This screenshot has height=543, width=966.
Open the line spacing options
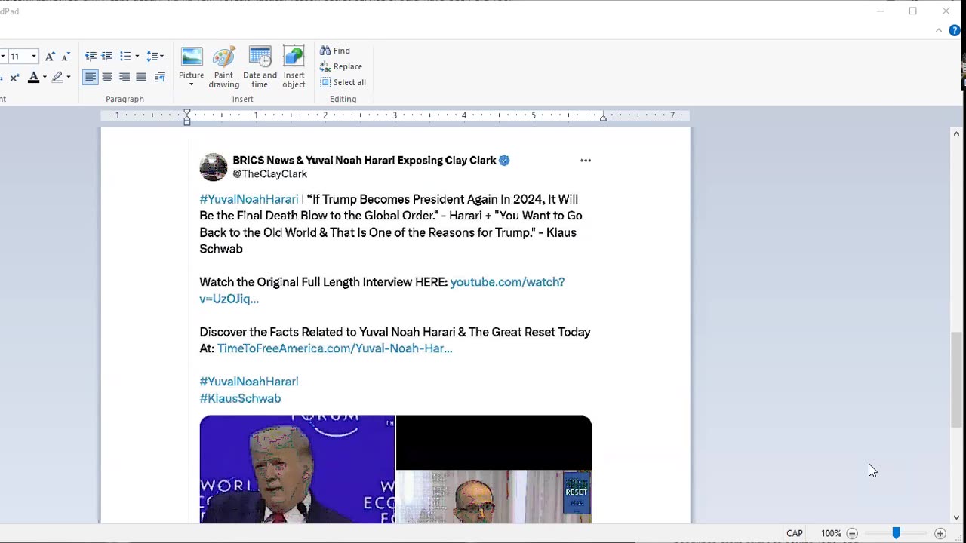[x=155, y=57]
